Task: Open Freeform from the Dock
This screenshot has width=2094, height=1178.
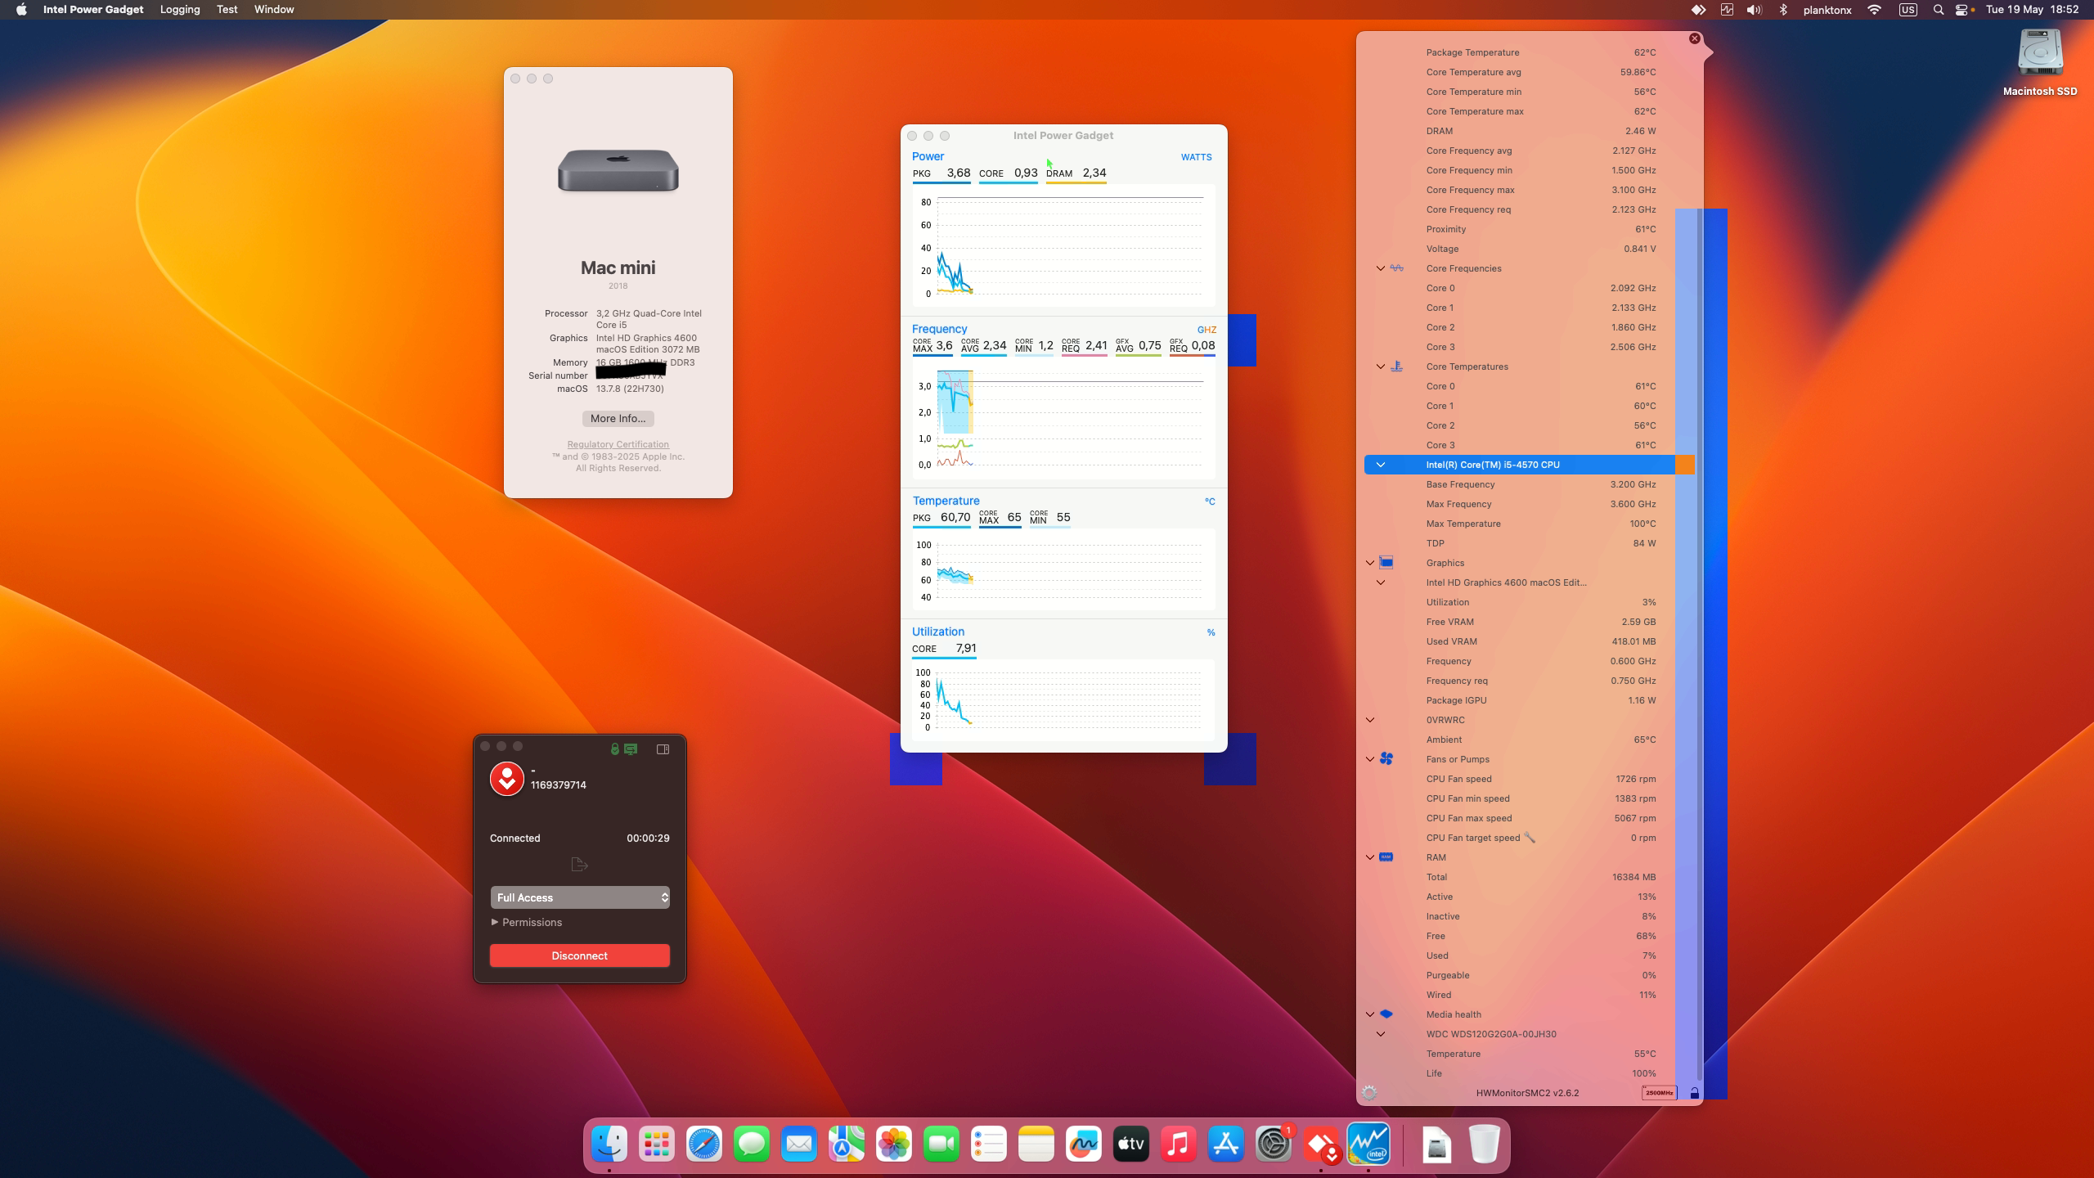Action: click(1084, 1144)
